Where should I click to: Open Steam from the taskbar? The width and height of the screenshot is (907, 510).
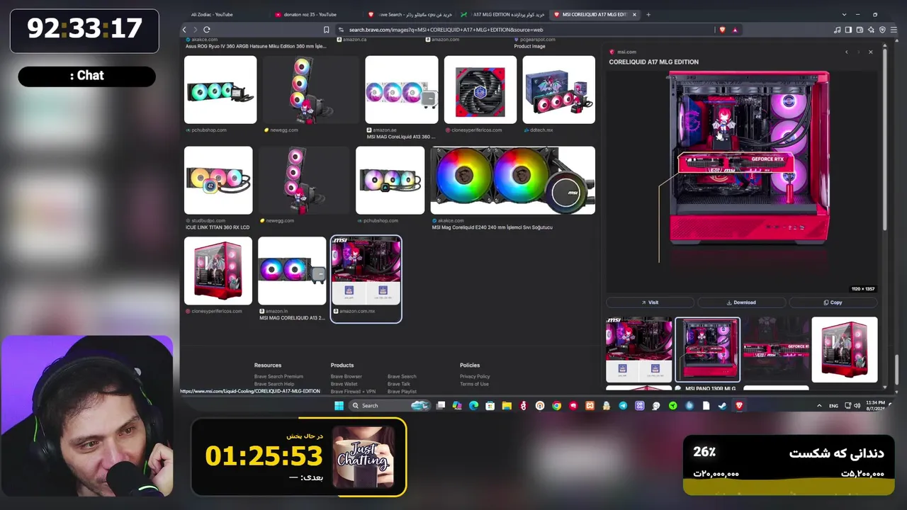coord(722,406)
